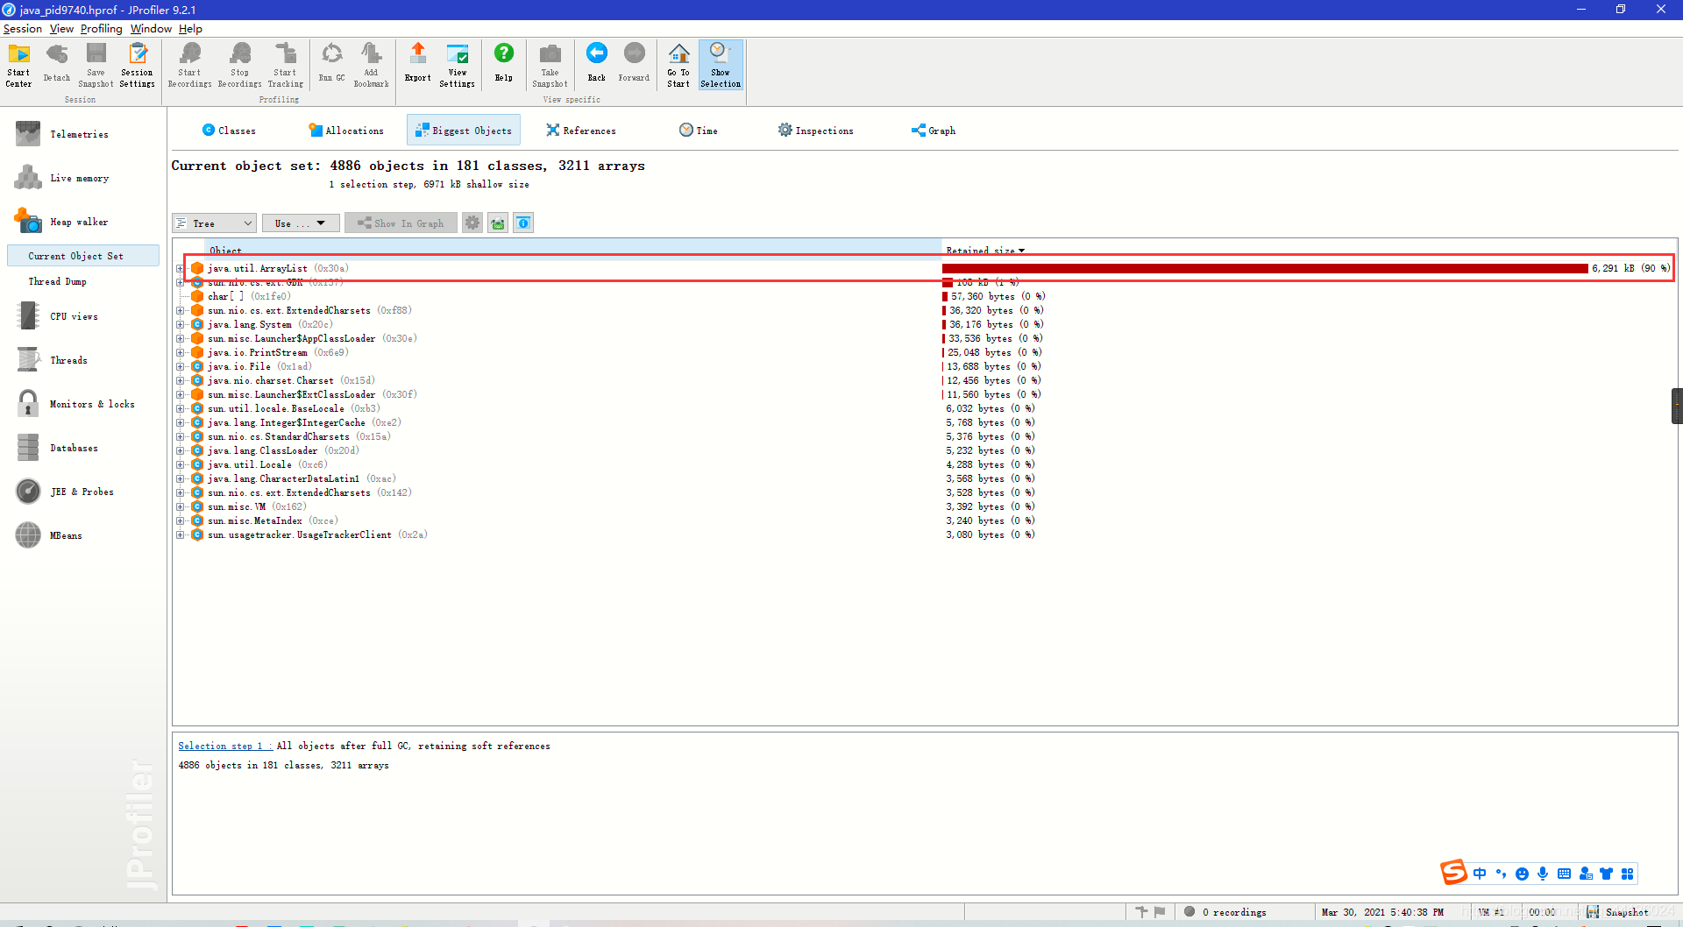Screen dimensions: 1683x927
Task: Click the red retained size bar for ArrayList
Action: pos(1265,268)
